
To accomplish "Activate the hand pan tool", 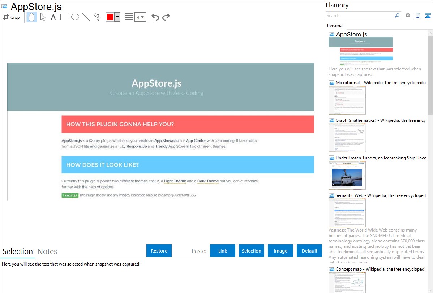I will pos(31,17).
